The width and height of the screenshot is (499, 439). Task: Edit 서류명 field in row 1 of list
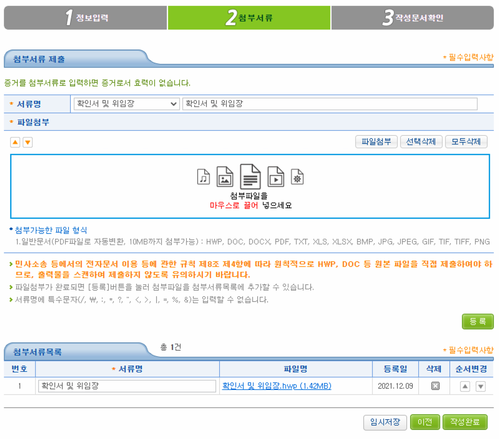tap(127, 386)
